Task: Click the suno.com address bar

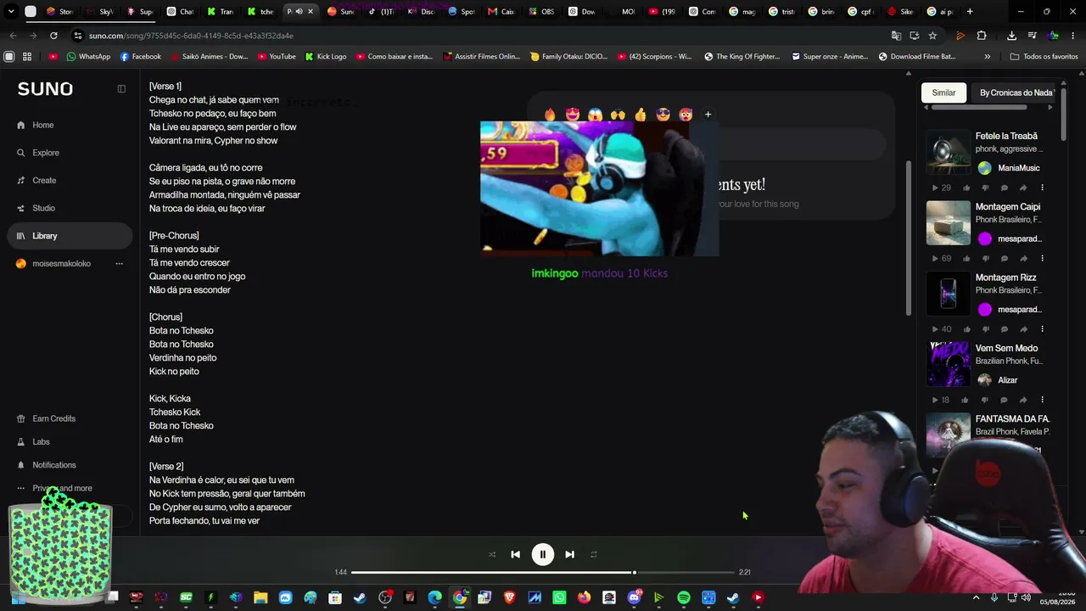Action: [475, 36]
